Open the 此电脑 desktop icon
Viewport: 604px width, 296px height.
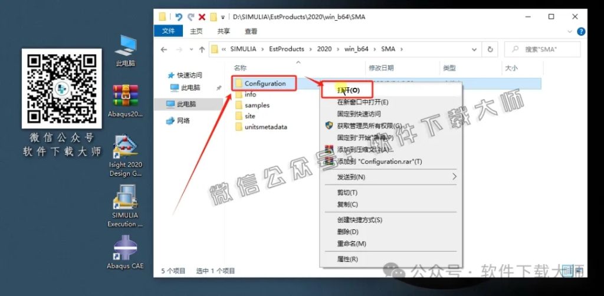[x=126, y=51]
